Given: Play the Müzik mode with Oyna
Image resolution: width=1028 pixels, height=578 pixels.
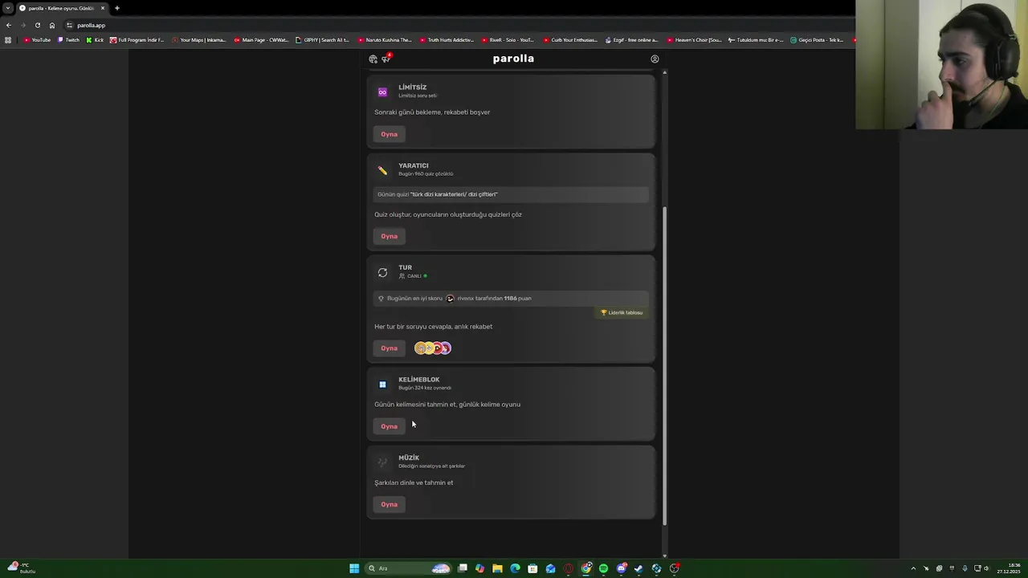Looking at the screenshot, I should 390,504.
